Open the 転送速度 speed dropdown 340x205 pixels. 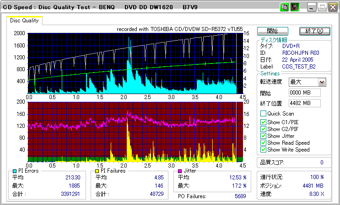pos(322,82)
